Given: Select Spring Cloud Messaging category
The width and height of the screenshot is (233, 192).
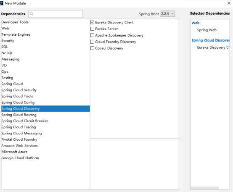Looking at the screenshot, I should [x=45, y=133].
